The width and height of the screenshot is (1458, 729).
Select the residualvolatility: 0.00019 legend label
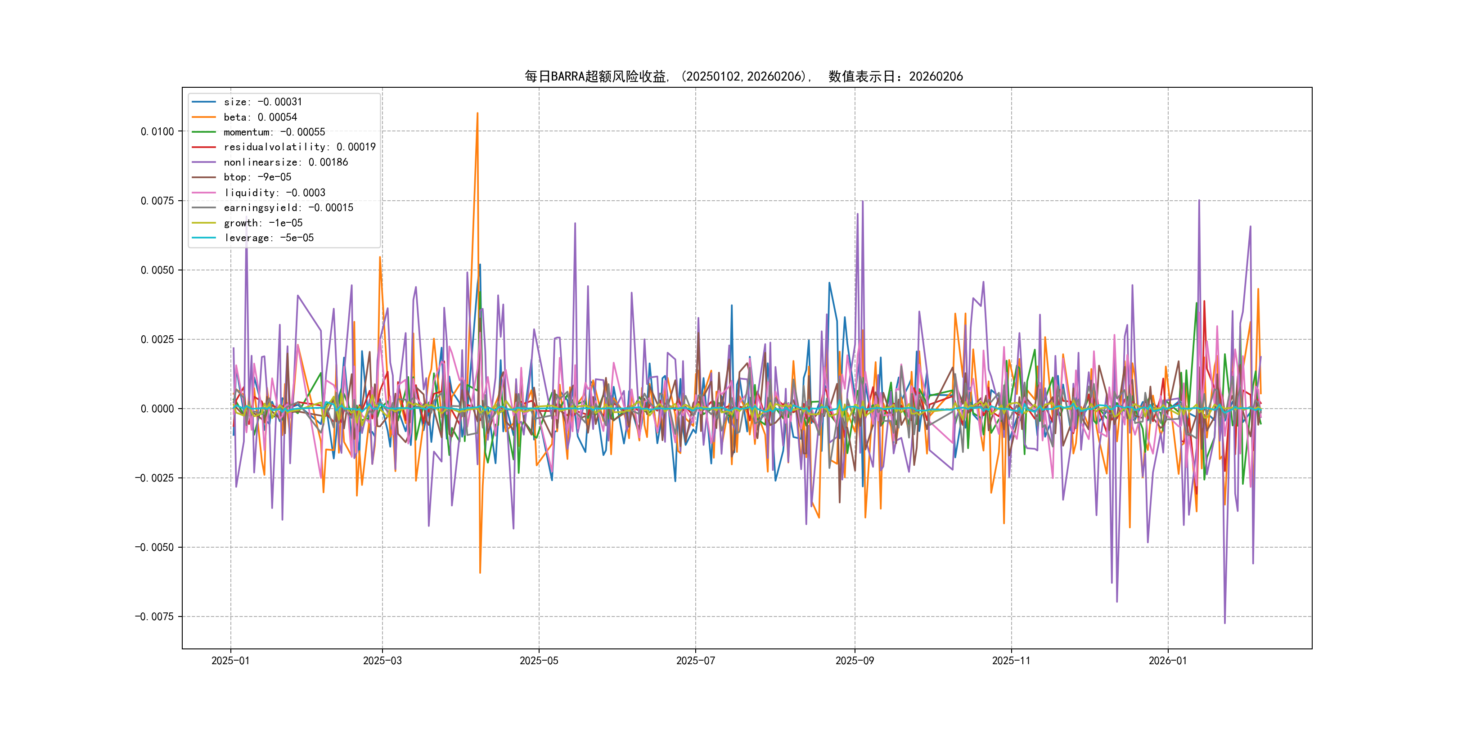pos(299,147)
